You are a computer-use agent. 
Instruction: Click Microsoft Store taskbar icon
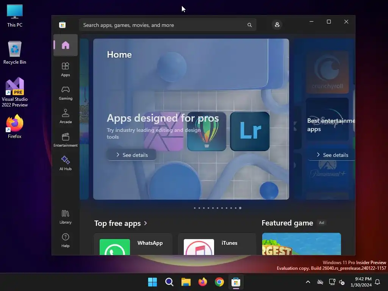236,282
